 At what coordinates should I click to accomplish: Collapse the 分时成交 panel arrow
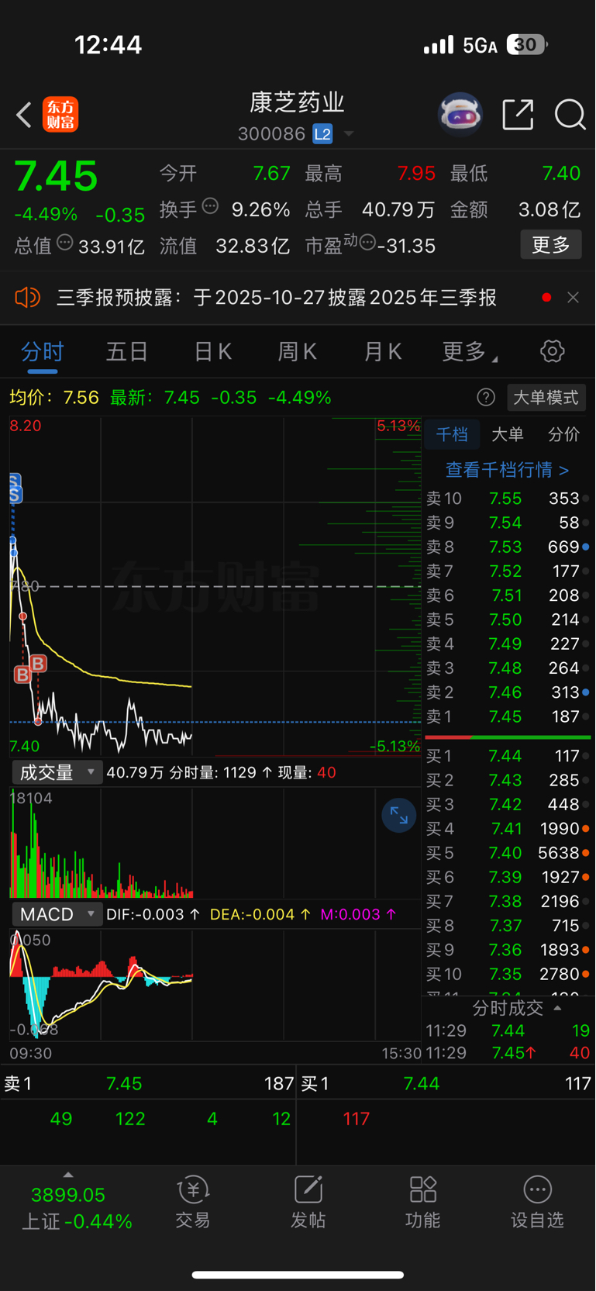pos(557,1008)
